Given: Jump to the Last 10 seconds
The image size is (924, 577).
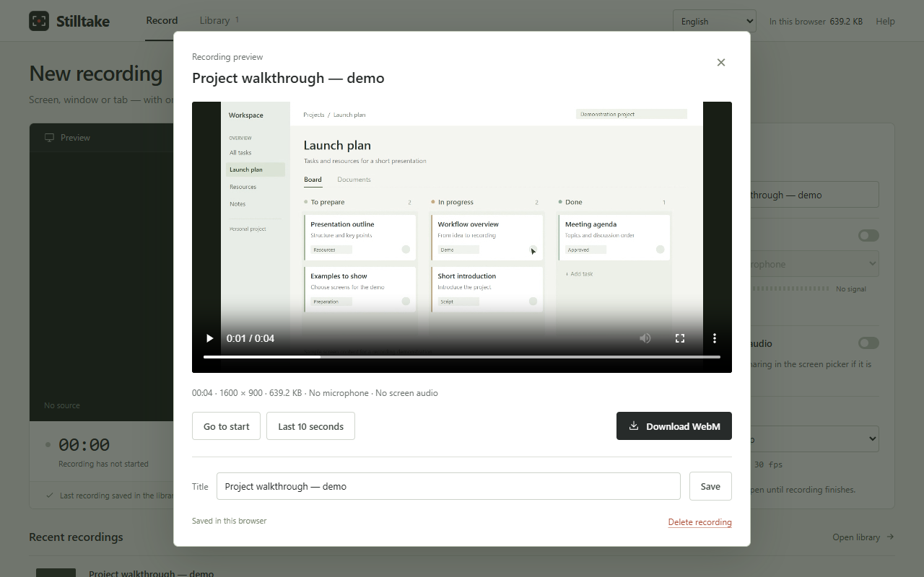Looking at the screenshot, I should (x=310, y=426).
